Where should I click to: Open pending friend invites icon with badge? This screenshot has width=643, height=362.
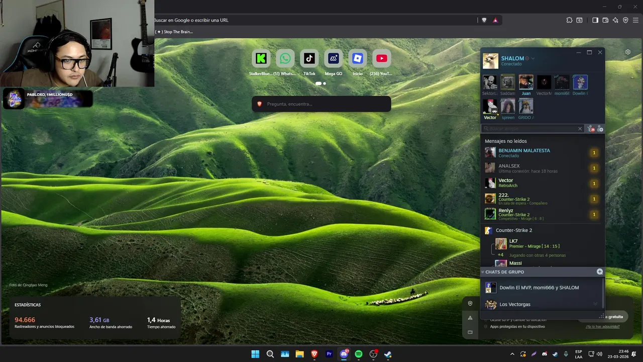point(591,129)
